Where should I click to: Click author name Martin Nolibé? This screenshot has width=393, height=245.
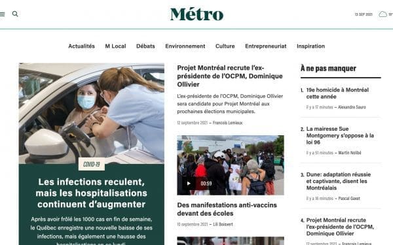[x=350, y=153]
